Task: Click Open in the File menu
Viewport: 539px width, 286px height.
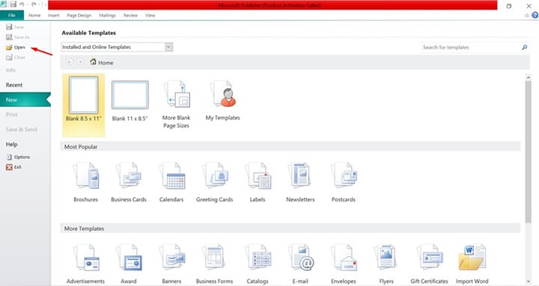Action: click(16, 47)
